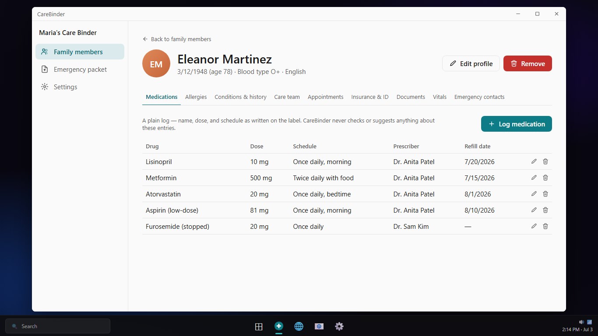Click the Eleanor Martinez name heading
The height and width of the screenshot is (336, 598).
[225, 59]
